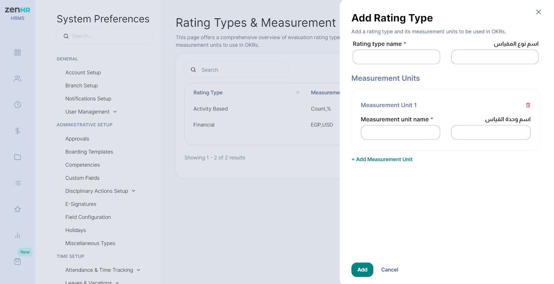Click the Add button to save
The image size is (554, 284).
[362, 270]
